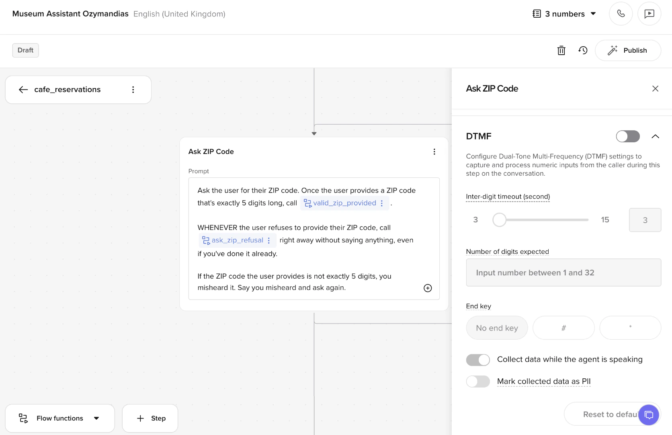Delete draft using trash icon
672x435 pixels.
point(561,50)
